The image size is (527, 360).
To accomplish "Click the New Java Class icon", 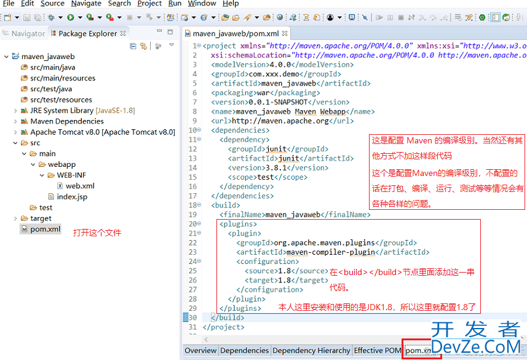I will point(204,17).
